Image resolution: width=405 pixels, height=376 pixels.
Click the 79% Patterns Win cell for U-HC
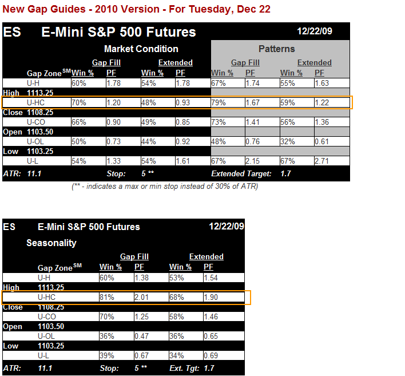tap(228, 103)
